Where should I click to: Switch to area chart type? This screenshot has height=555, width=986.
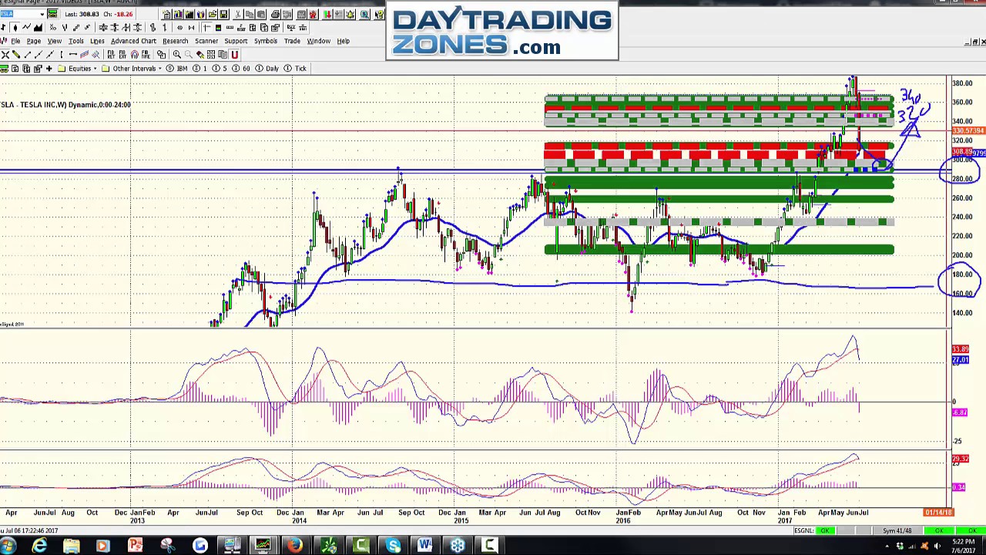[38, 28]
